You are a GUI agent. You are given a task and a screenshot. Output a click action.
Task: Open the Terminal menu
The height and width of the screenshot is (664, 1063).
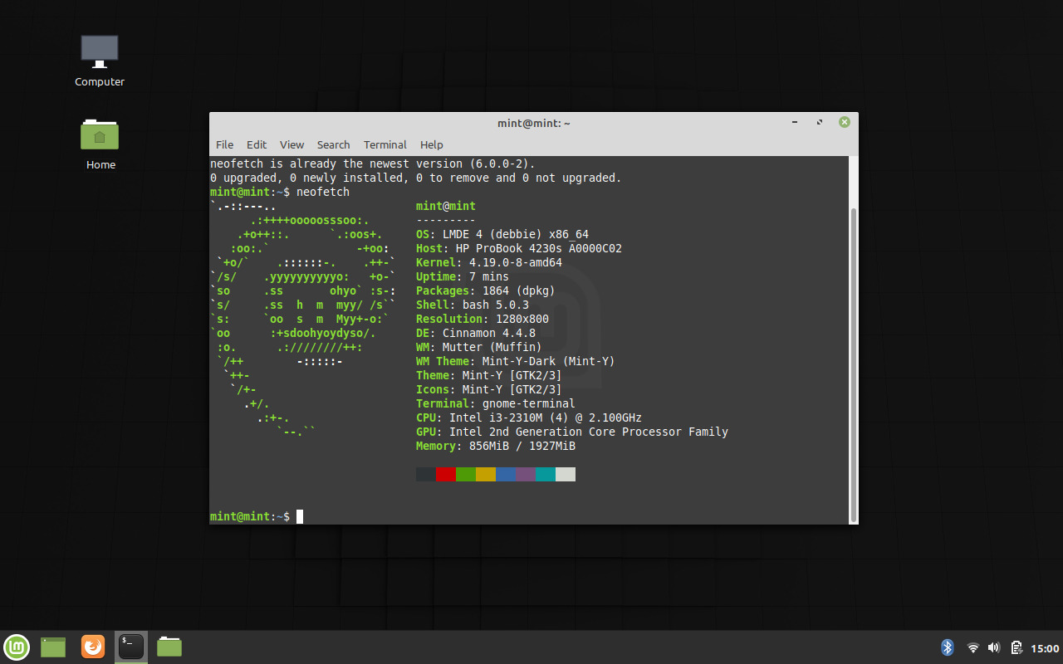385,144
